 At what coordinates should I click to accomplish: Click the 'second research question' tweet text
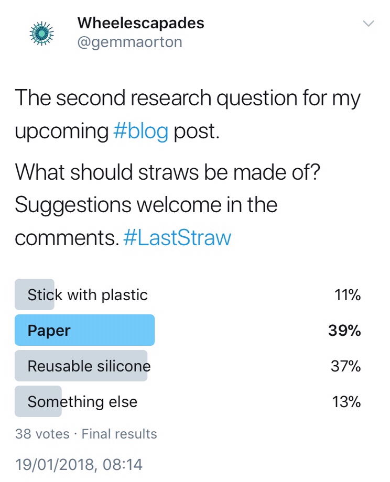pyautogui.click(x=187, y=98)
